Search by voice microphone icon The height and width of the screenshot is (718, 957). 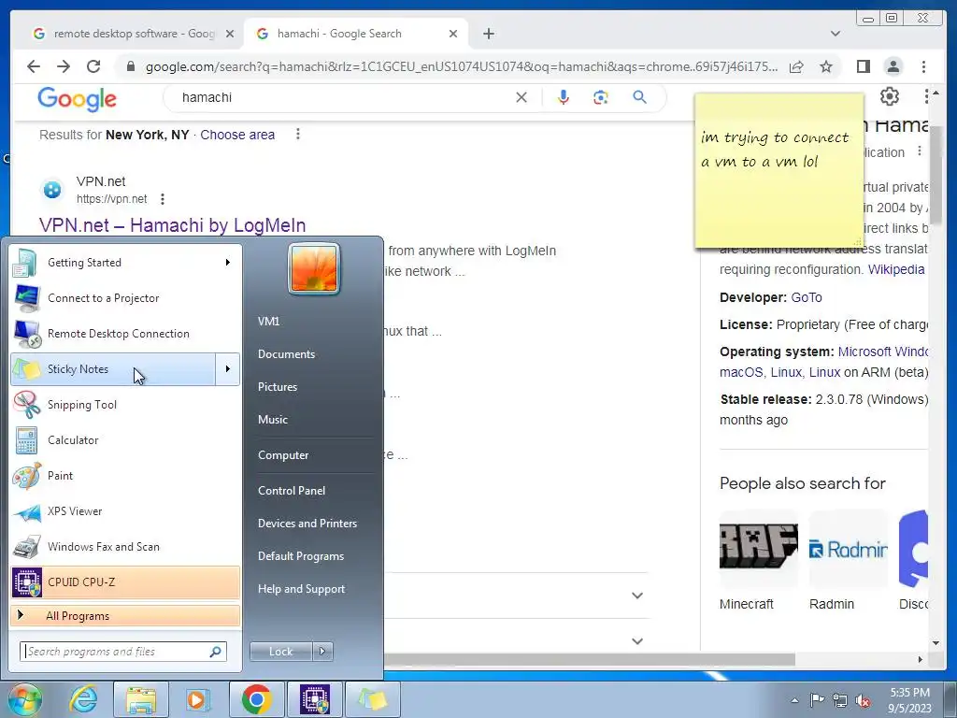coord(564,97)
